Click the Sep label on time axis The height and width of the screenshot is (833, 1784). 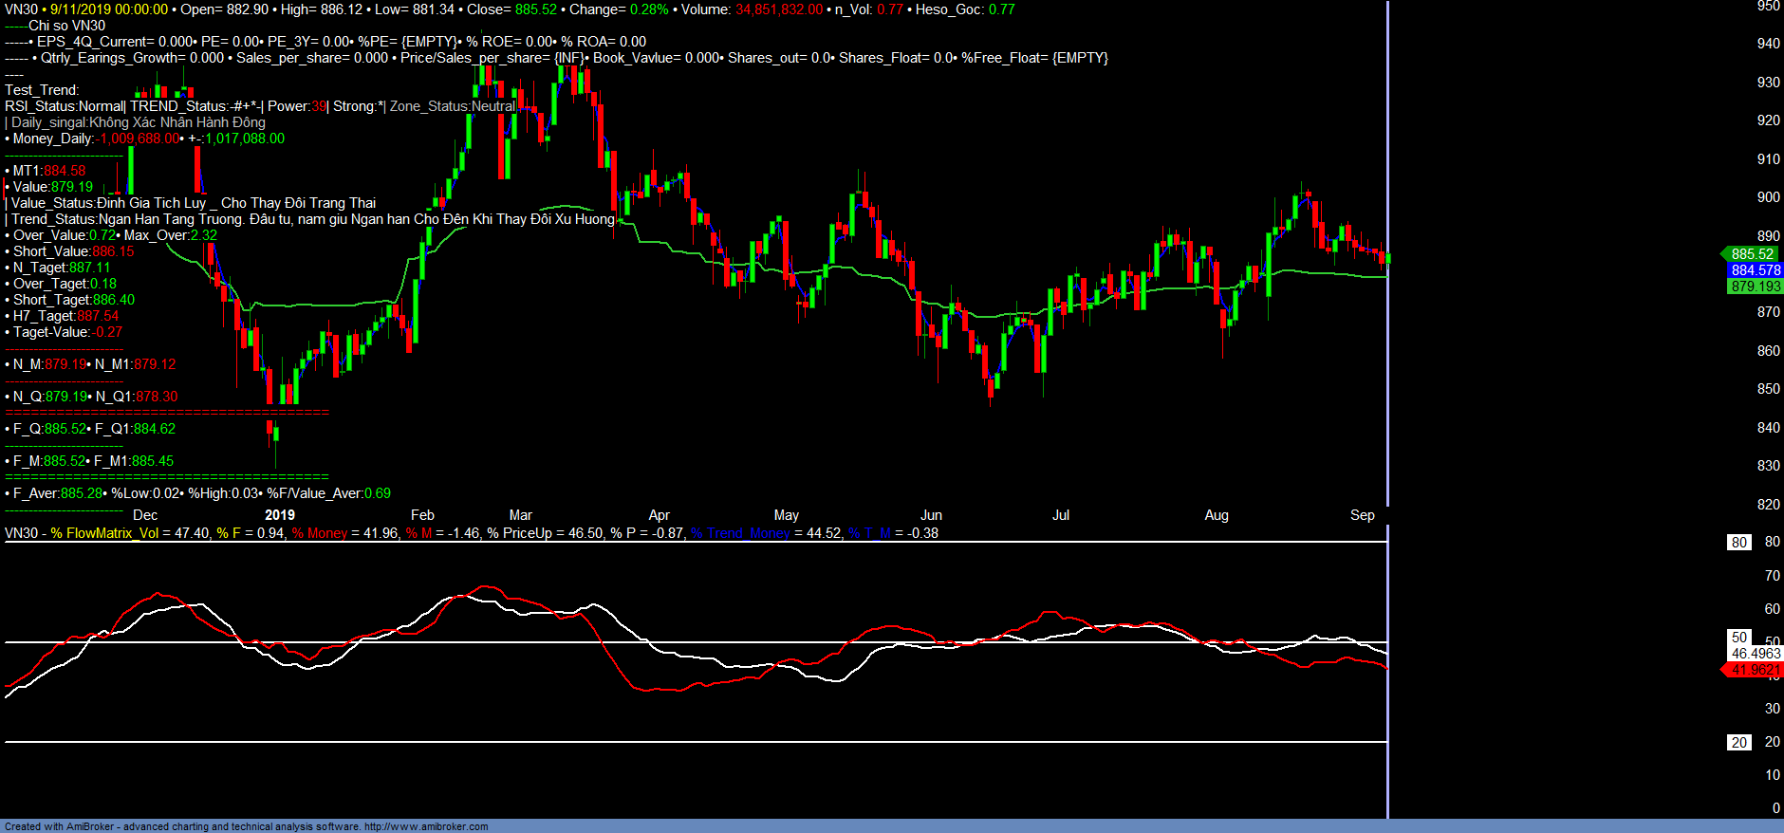point(1362,515)
